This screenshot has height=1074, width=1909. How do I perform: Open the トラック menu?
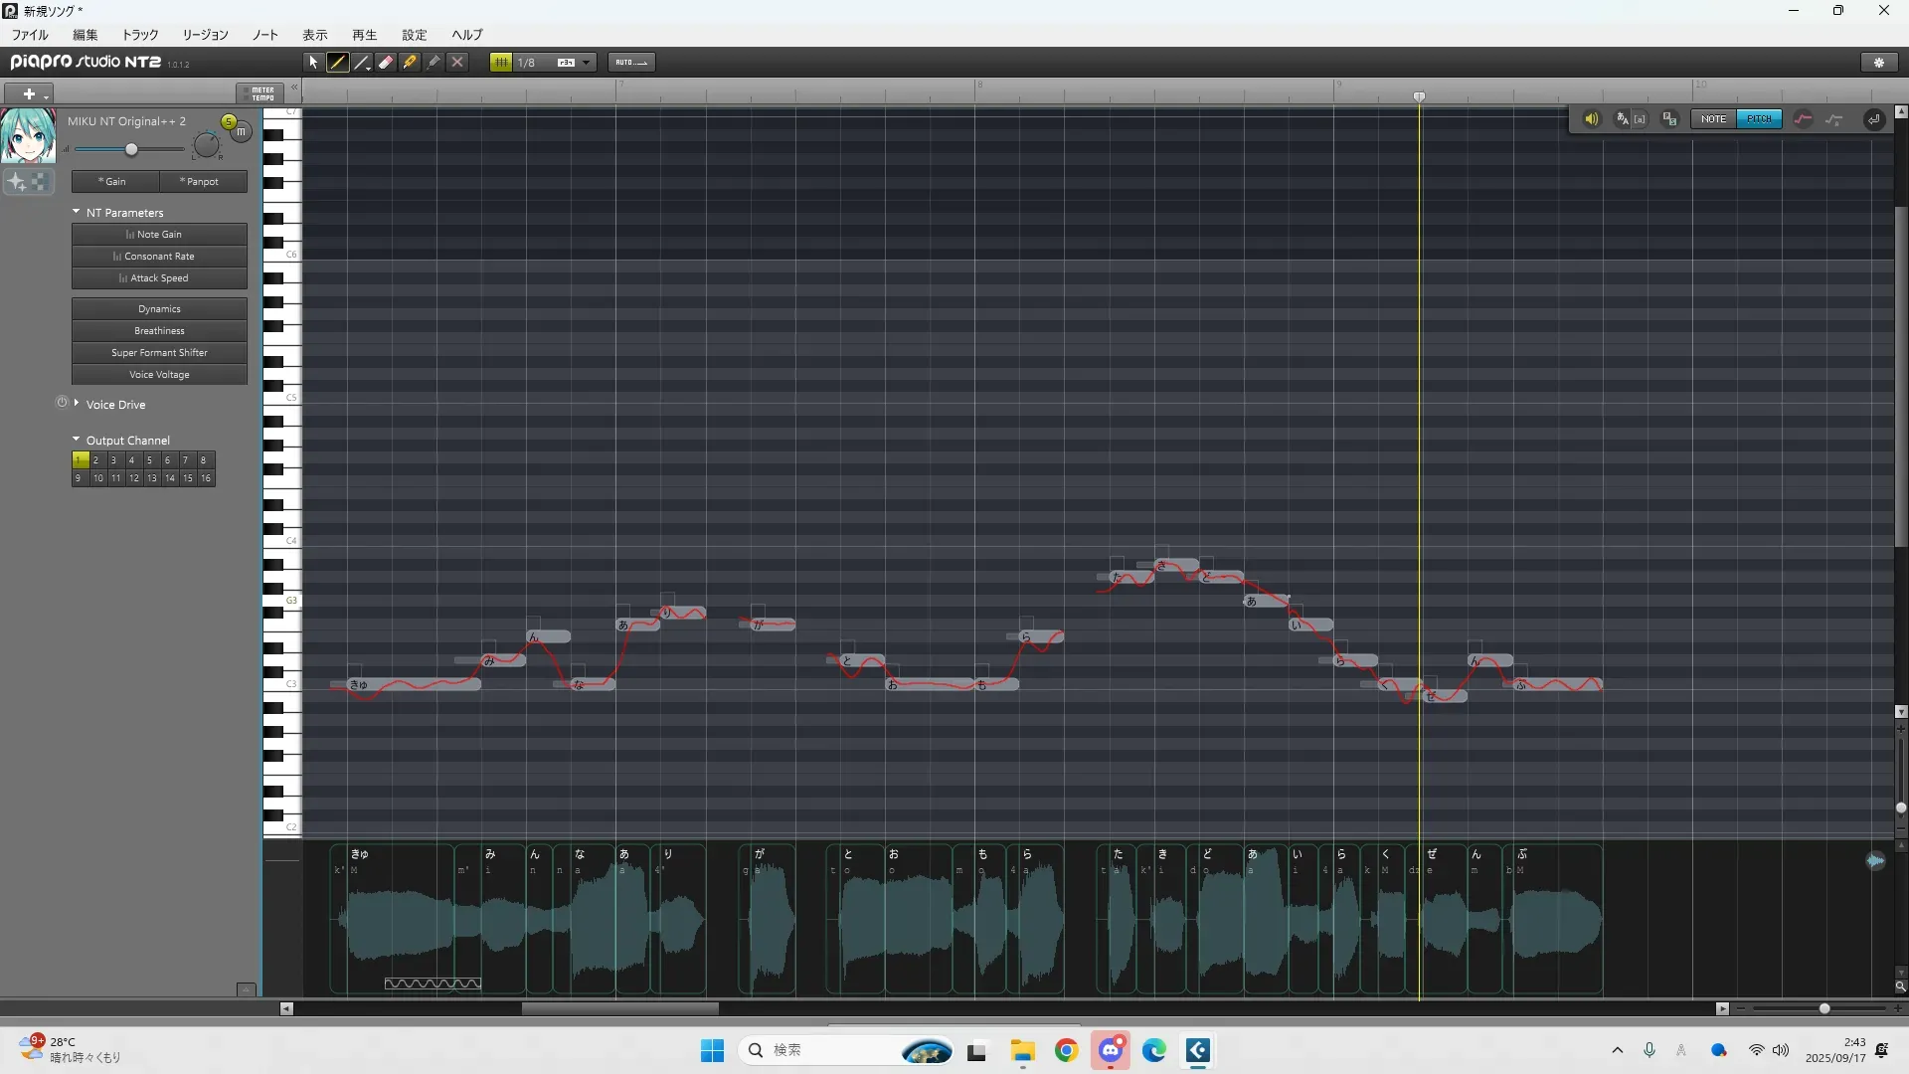(140, 35)
